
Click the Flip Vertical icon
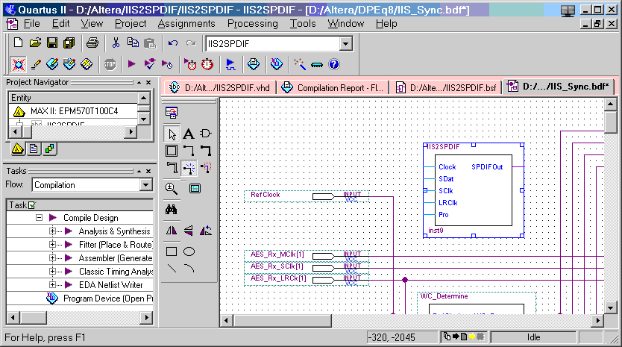pyautogui.click(x=189, y=231)
